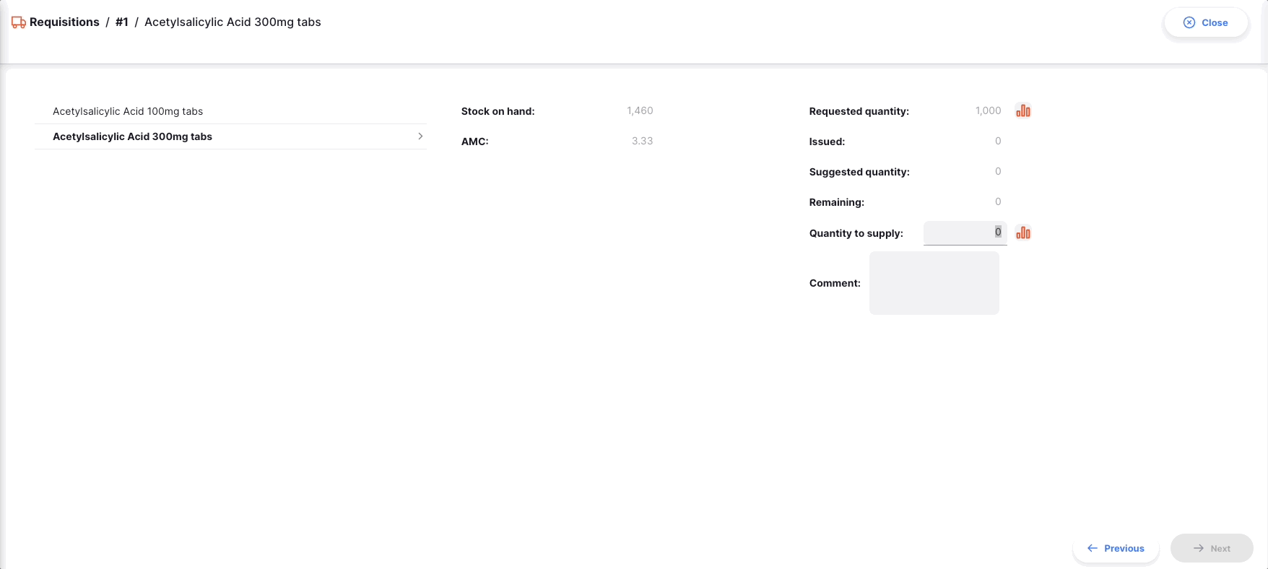Viewport: 1268px width, 569px height.
Task: Click breadcrumb text Acetylsalicylic Acid 300mg tabs
Action: 233,22
